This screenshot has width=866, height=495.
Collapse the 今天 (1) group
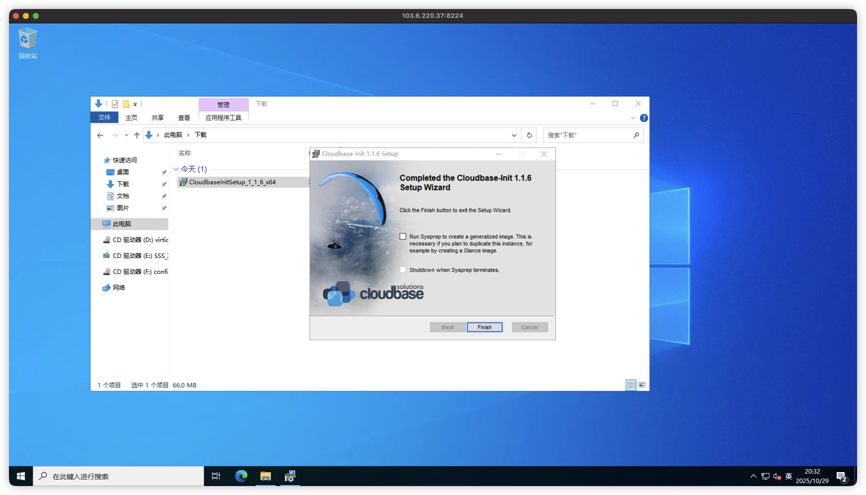click(x=176, y=169)
